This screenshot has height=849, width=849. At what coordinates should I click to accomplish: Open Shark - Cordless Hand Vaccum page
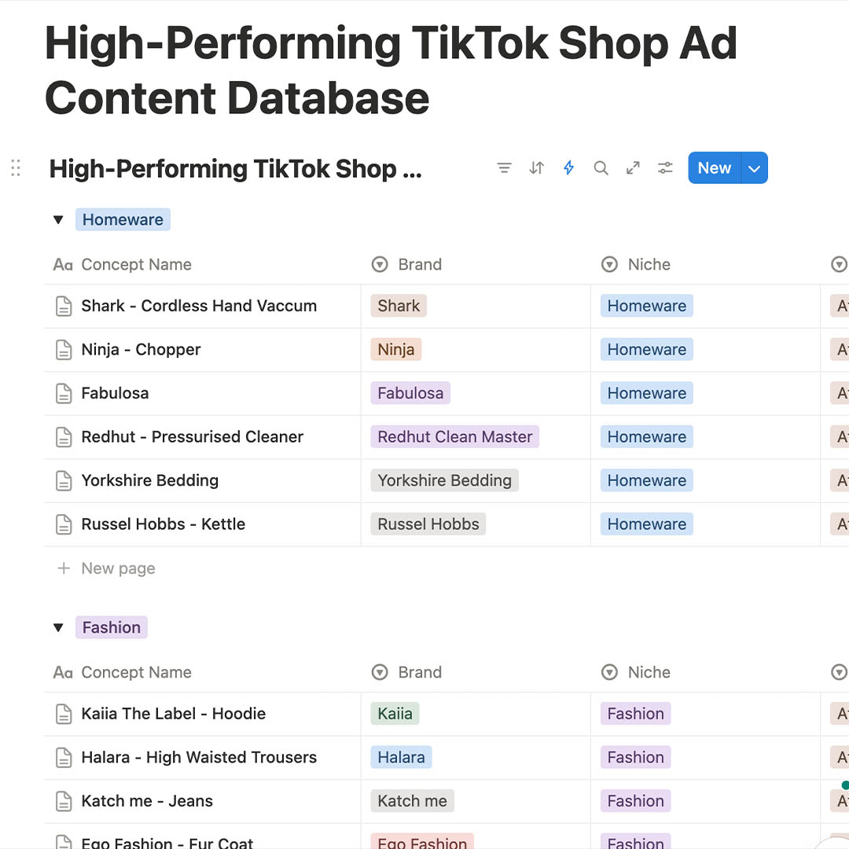199,306
